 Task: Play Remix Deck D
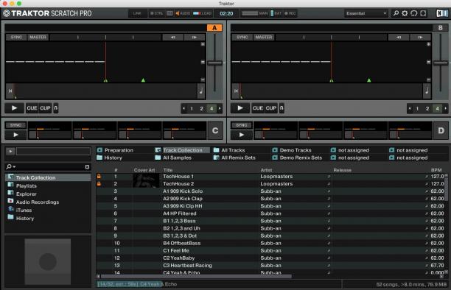242,135
